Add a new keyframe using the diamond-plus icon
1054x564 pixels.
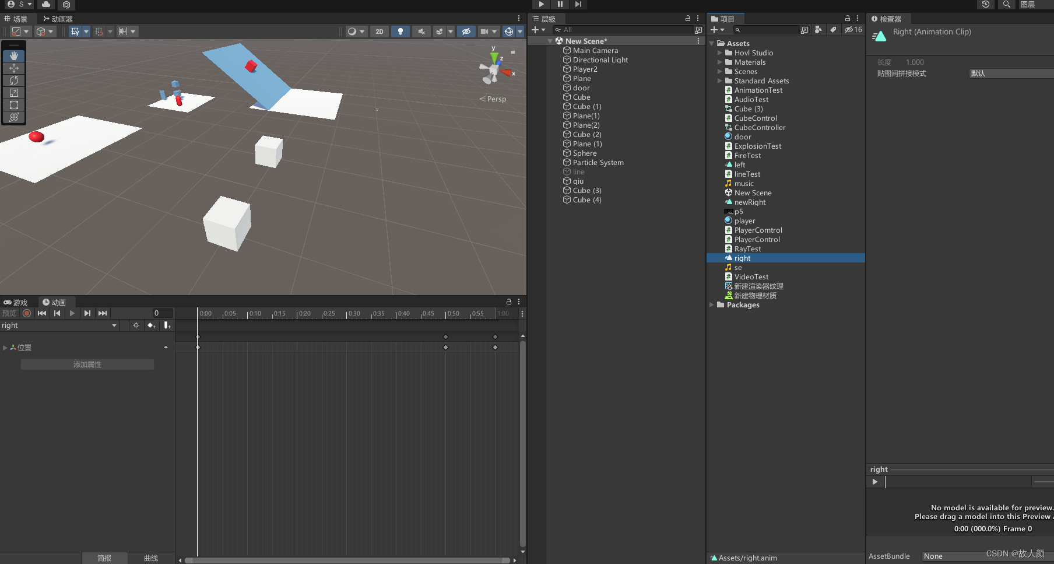coord(151,325)
